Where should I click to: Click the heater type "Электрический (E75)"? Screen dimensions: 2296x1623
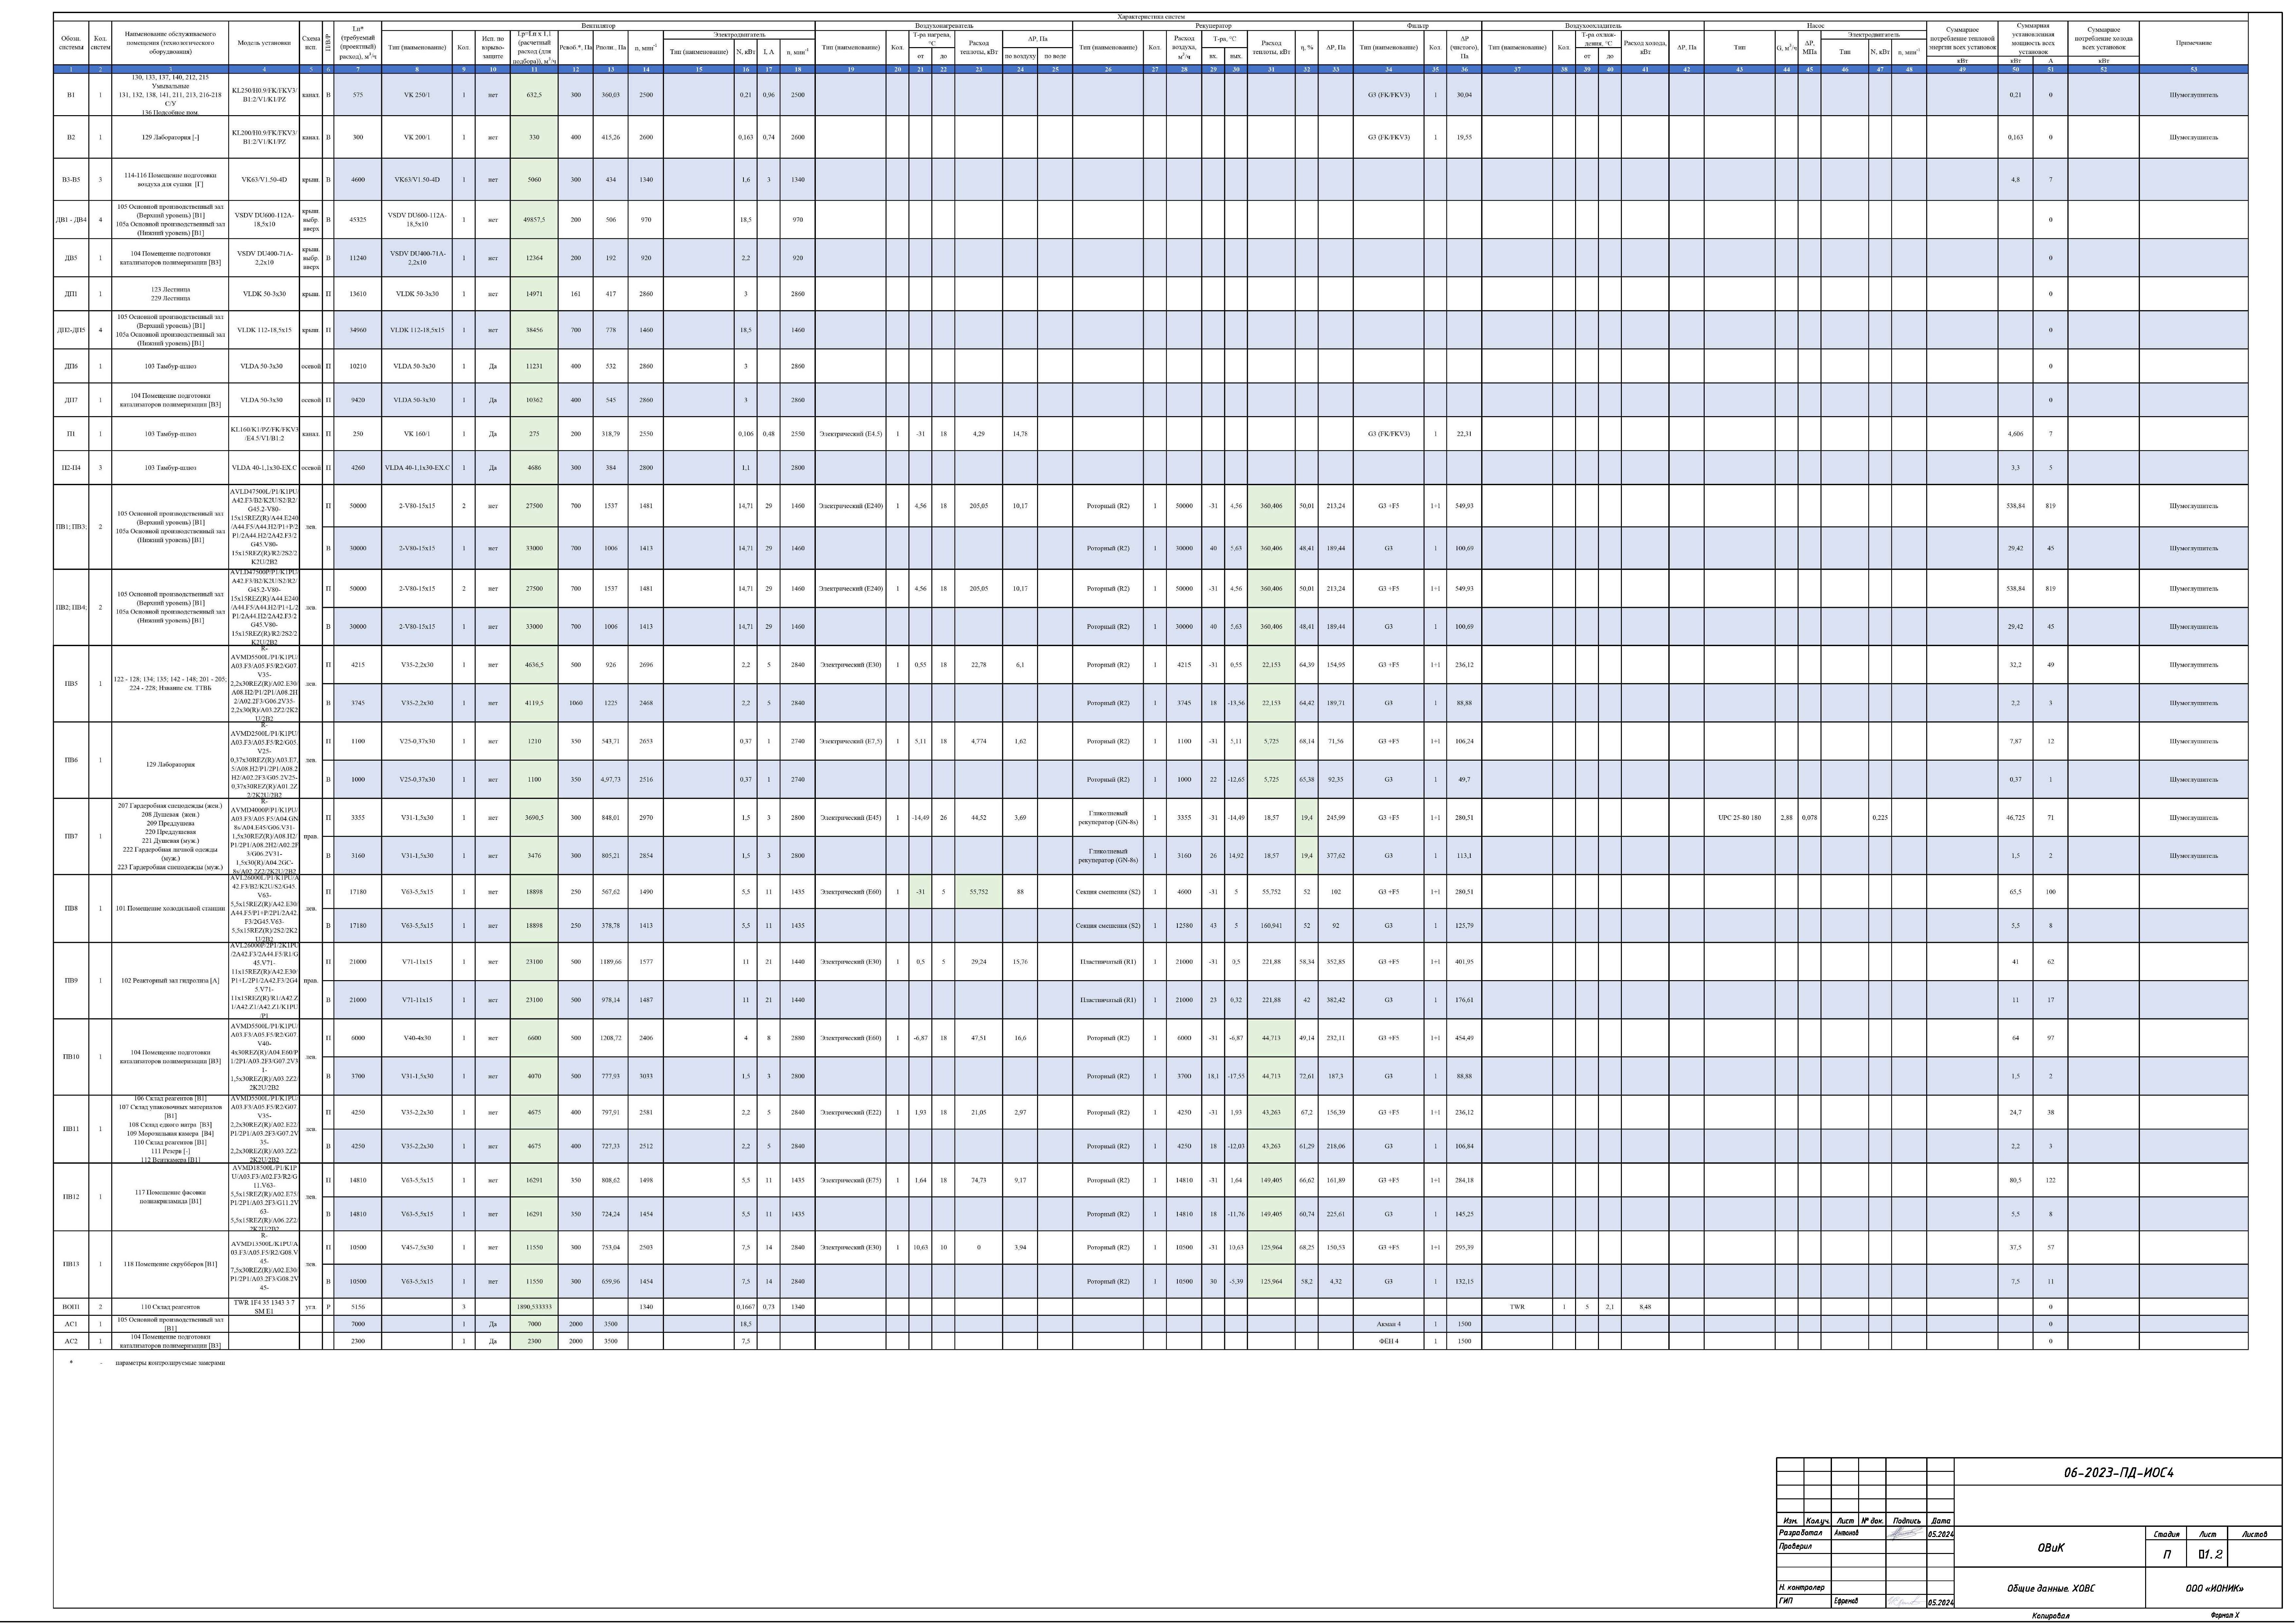tap(850, 1180)
